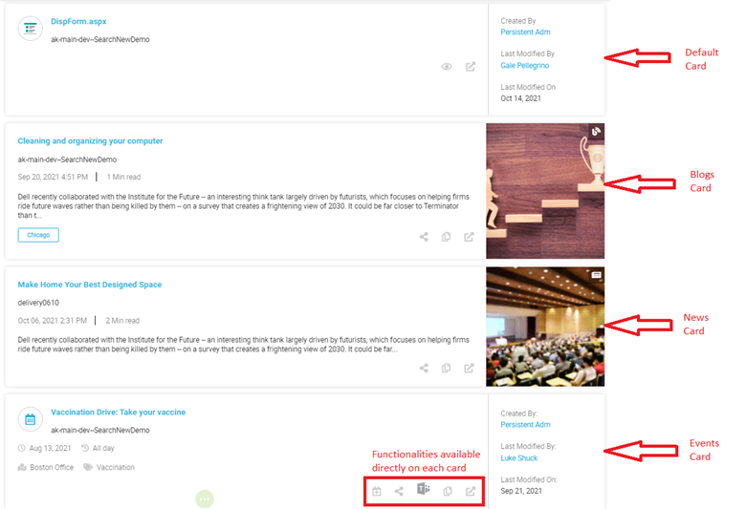746x509 pixels.
Task: Expand more options via green ellipsis button
Action: point(204,498)
